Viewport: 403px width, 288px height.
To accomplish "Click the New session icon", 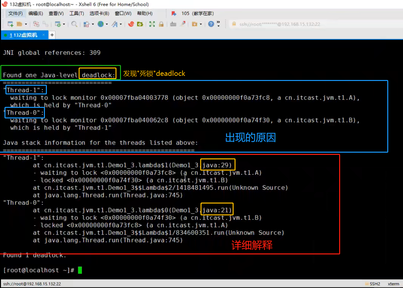I will click(x=10, y=24).
